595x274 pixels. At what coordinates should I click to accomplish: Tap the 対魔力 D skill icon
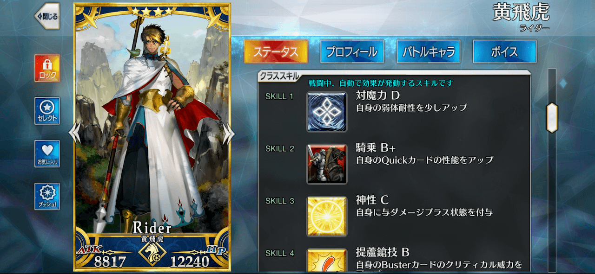(x=327, y=112)
